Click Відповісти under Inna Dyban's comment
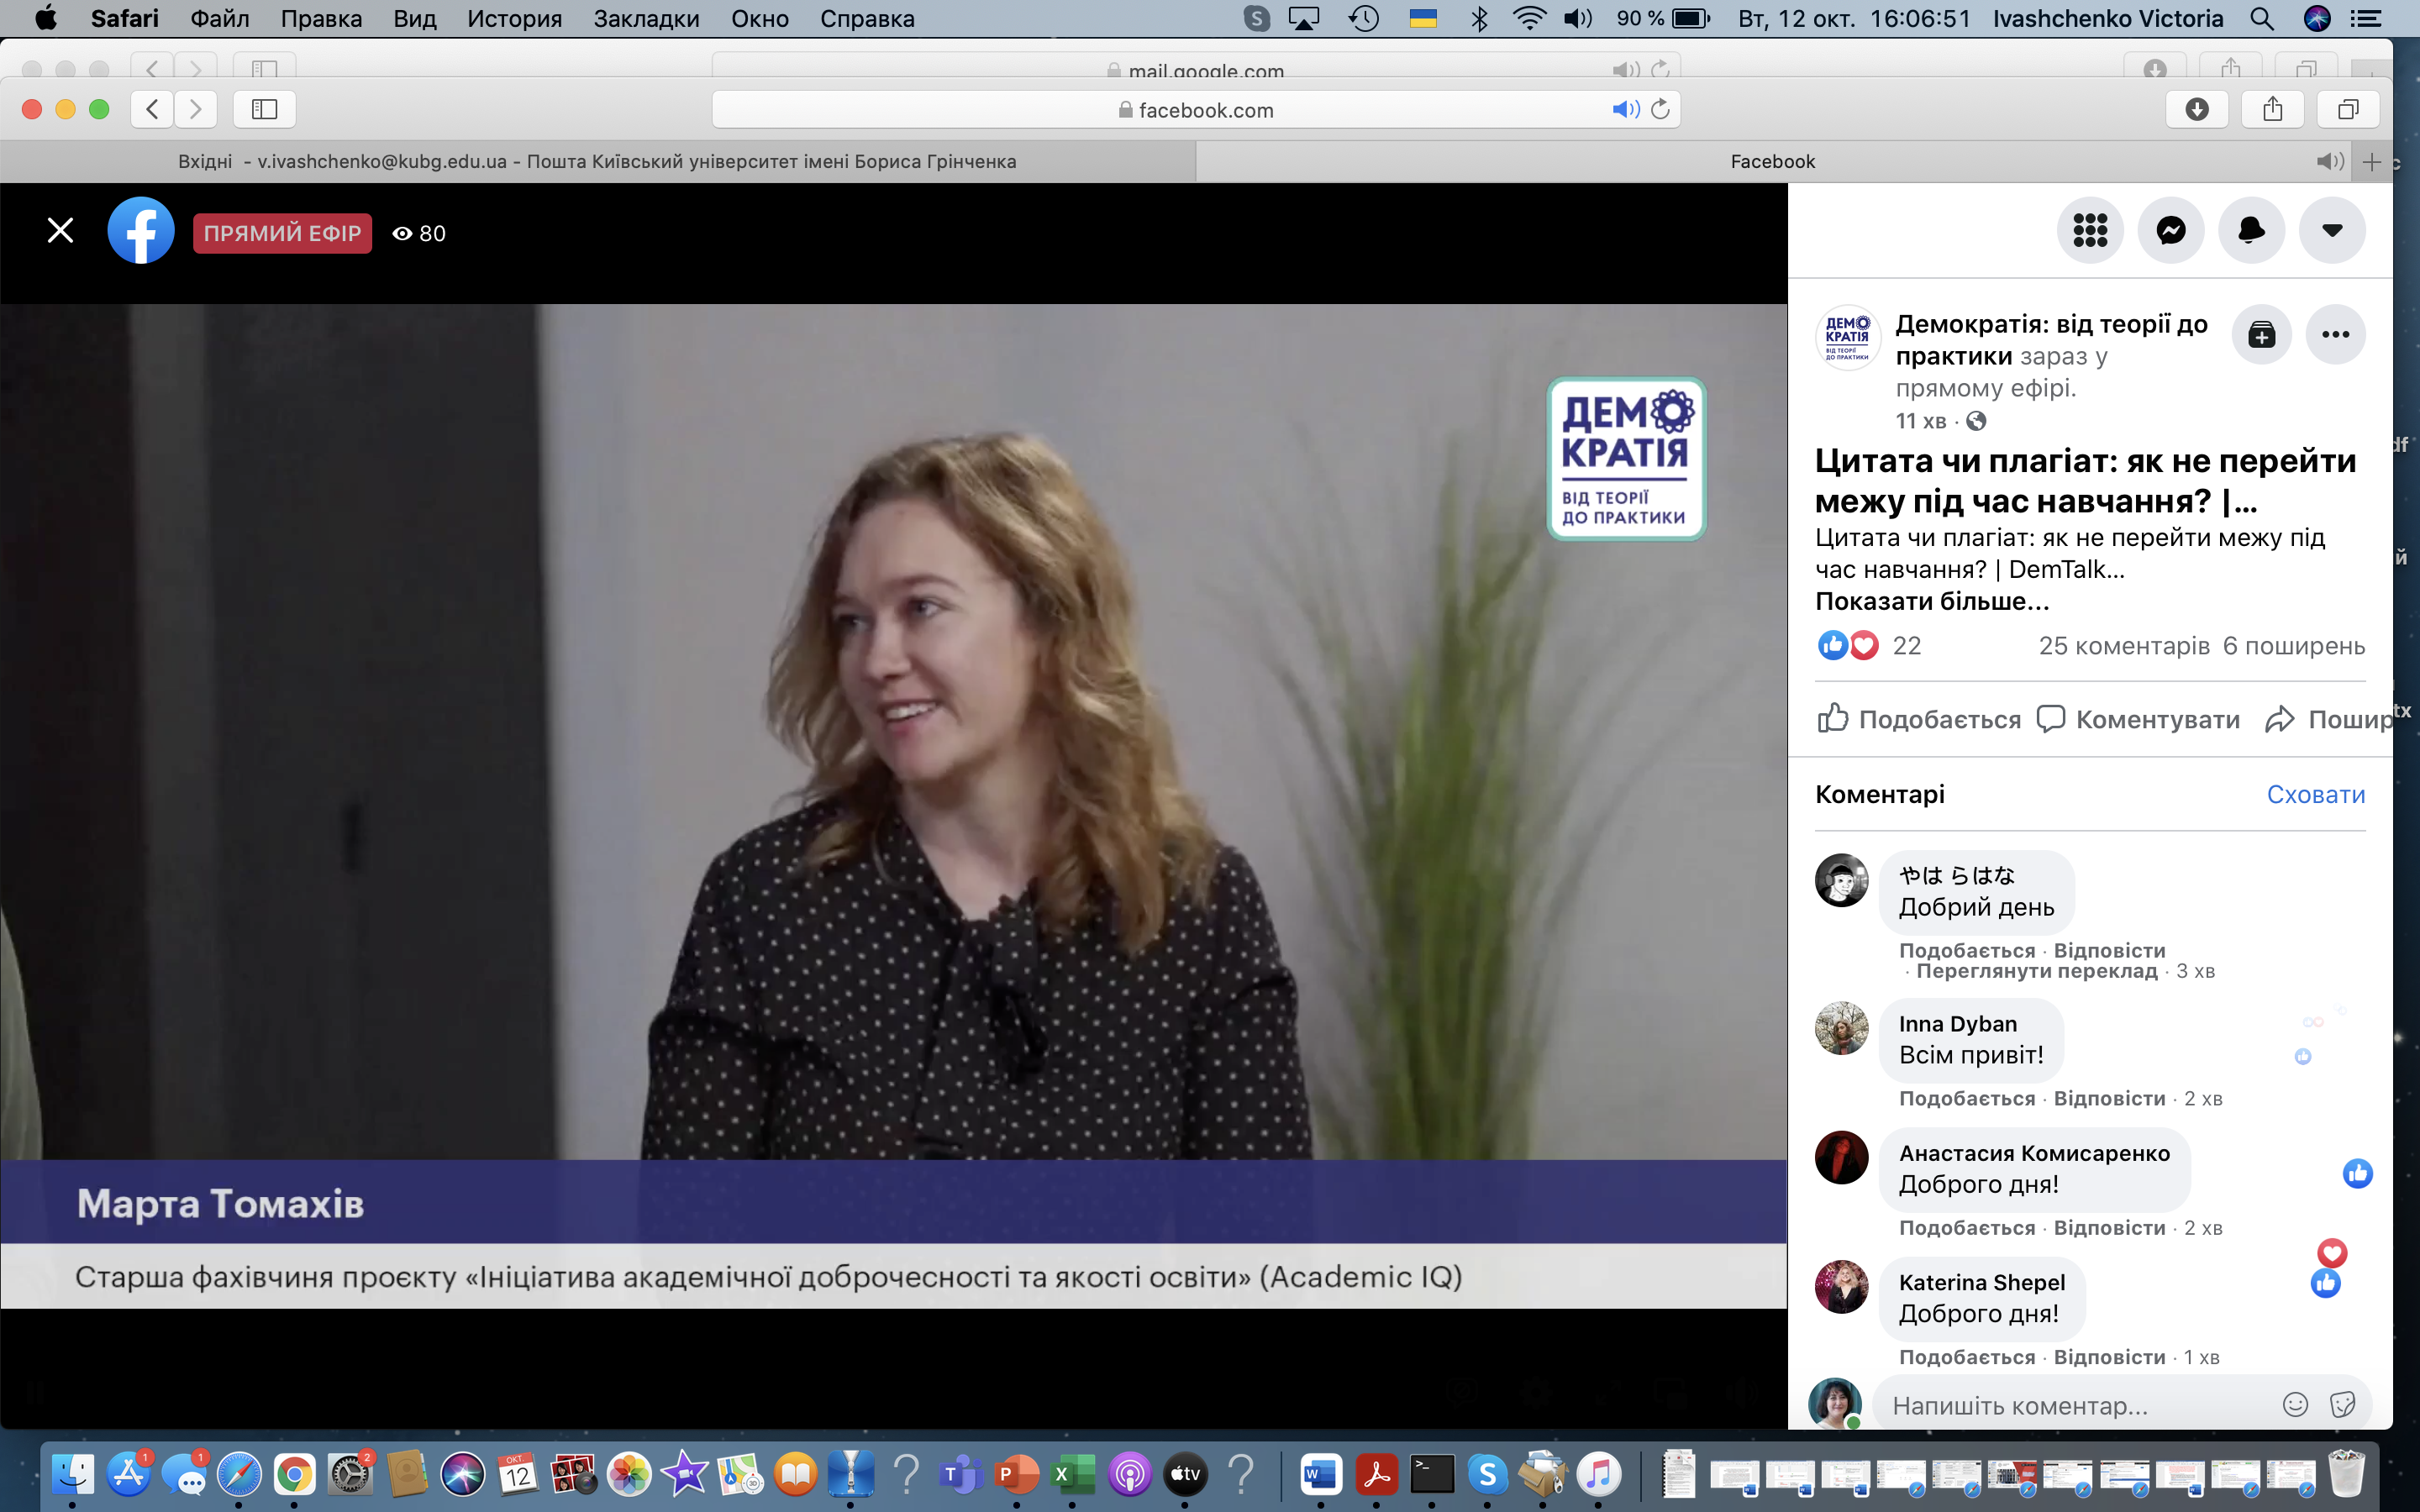 pyautogui.click(x=2109, y=1098)
